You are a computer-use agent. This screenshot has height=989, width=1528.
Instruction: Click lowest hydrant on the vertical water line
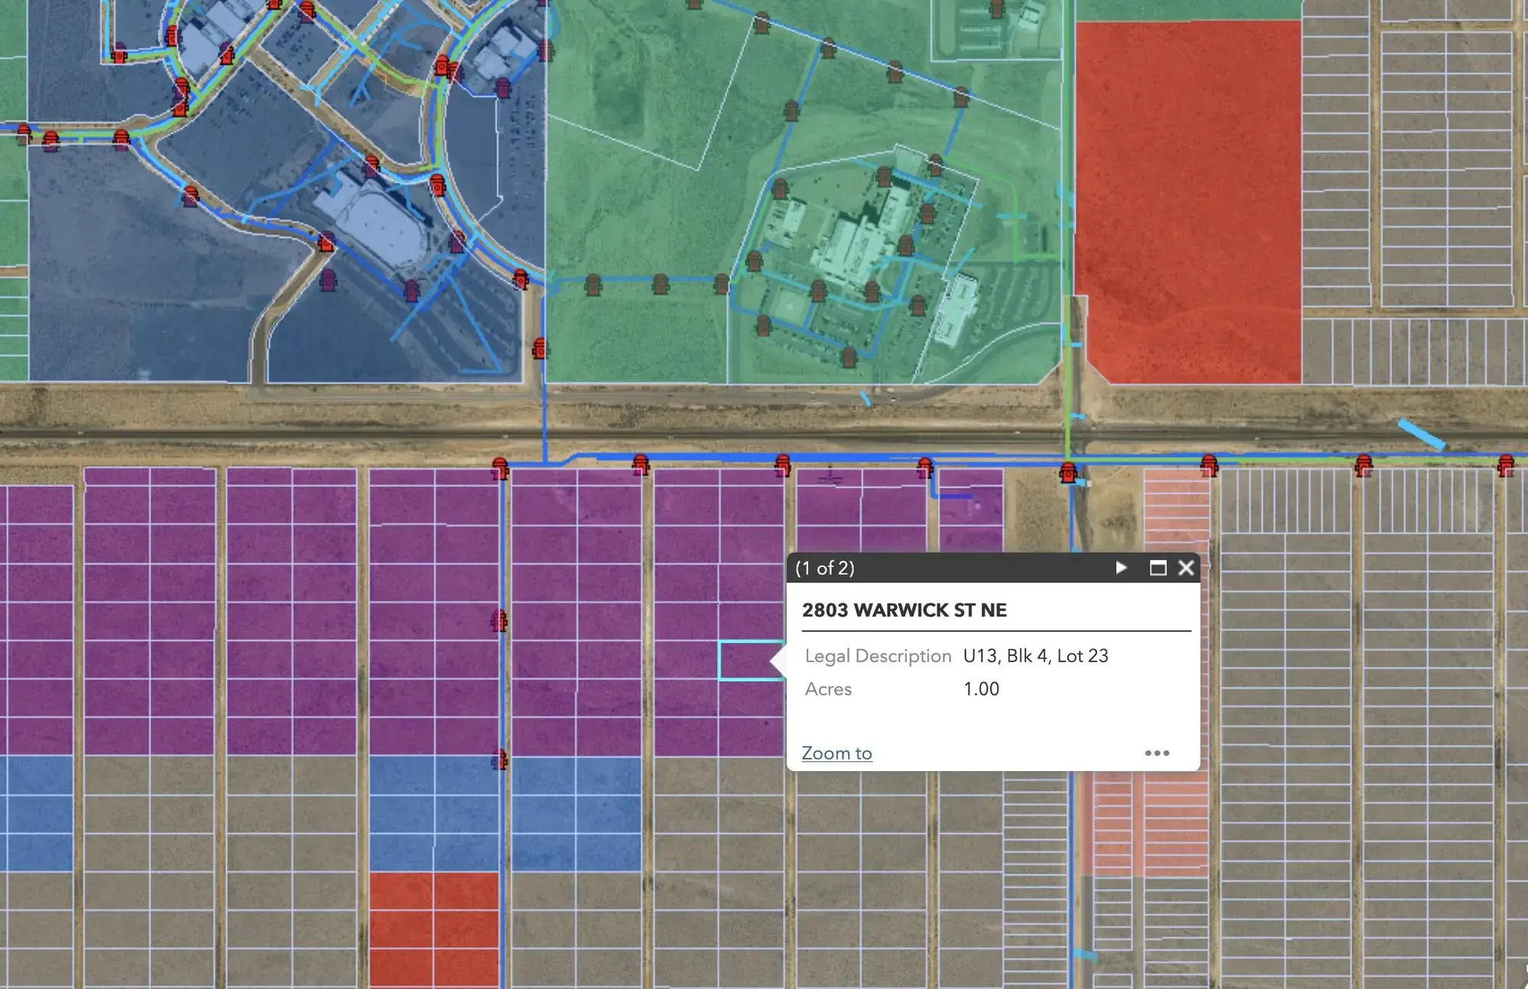[x=499, y=760]
